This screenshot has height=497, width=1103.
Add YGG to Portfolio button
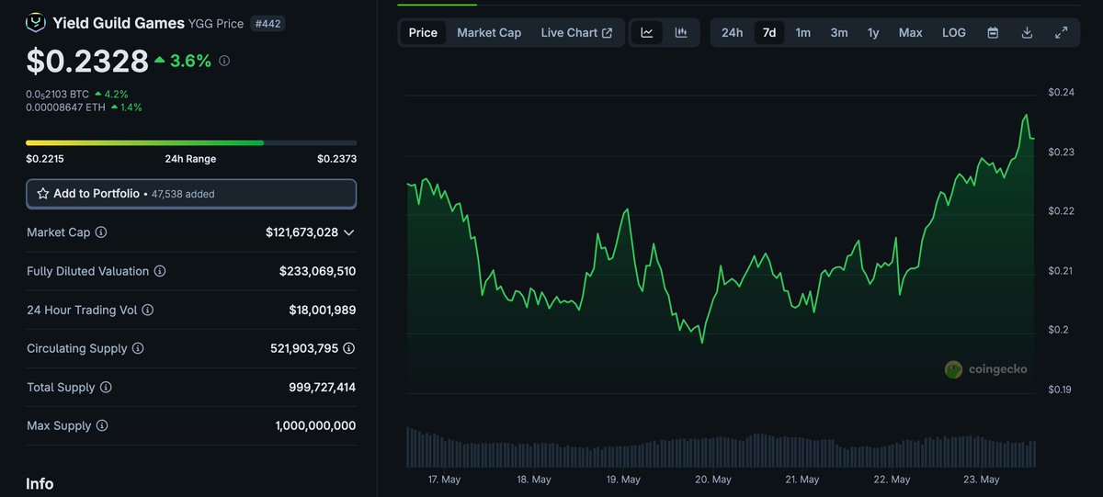[x=191, y=194]
